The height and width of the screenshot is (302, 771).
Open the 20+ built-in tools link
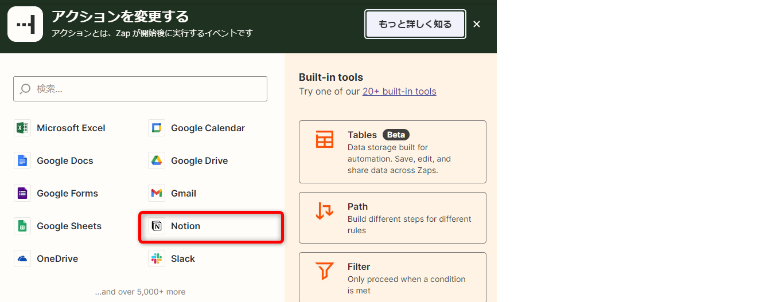click(x=399, y=91)
